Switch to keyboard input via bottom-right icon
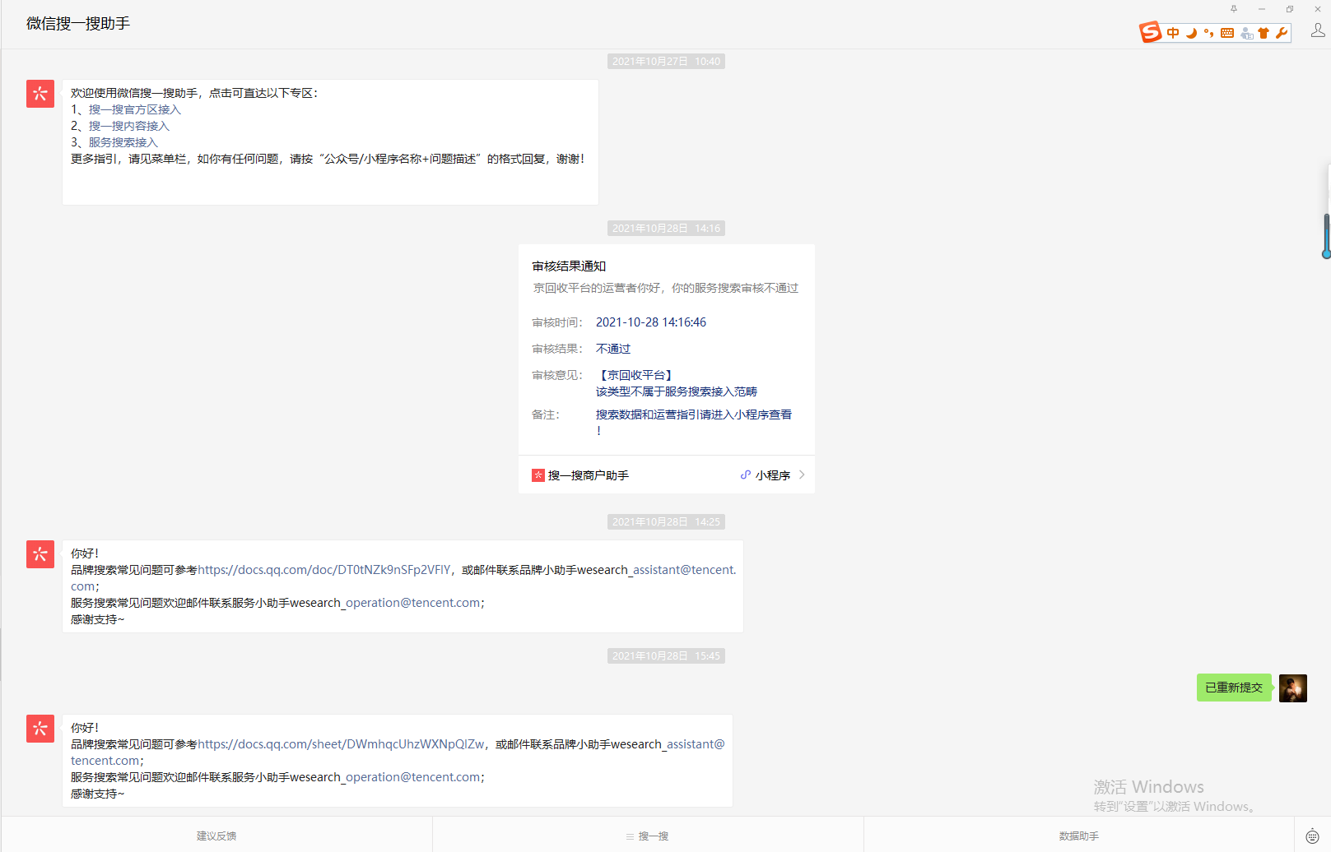The height and width of the screenshot is (852, 1331). [x=1312, y=836]
